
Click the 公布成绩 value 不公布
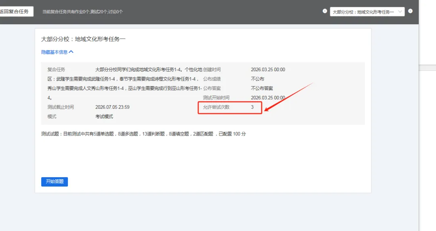258,79
